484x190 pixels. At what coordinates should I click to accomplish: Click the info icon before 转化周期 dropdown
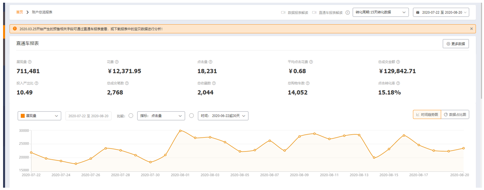pyautogui.click(x=348, y=12)
